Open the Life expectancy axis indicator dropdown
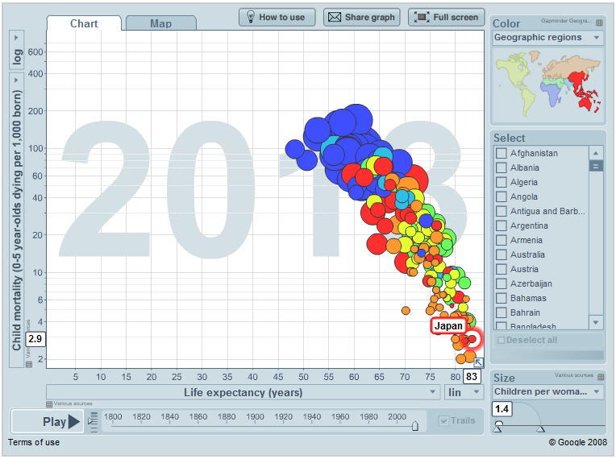Screen dimensions: 616x459 pos(243,392)
